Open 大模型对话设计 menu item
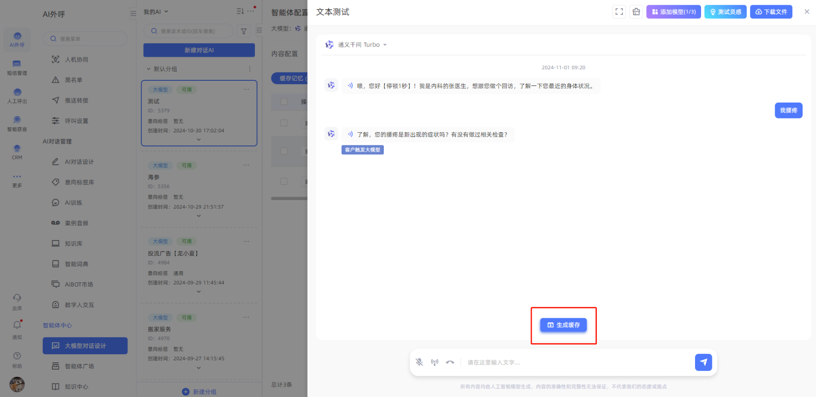The height and width of the screenshot is (397, 816). tap(85, 346)
